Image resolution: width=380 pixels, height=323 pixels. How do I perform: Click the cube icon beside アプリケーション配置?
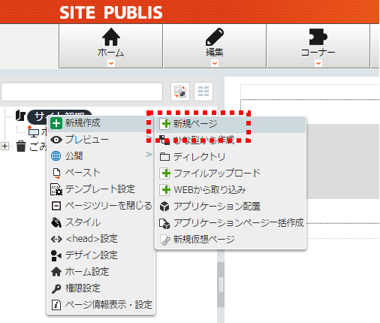[x=164, y=207]
